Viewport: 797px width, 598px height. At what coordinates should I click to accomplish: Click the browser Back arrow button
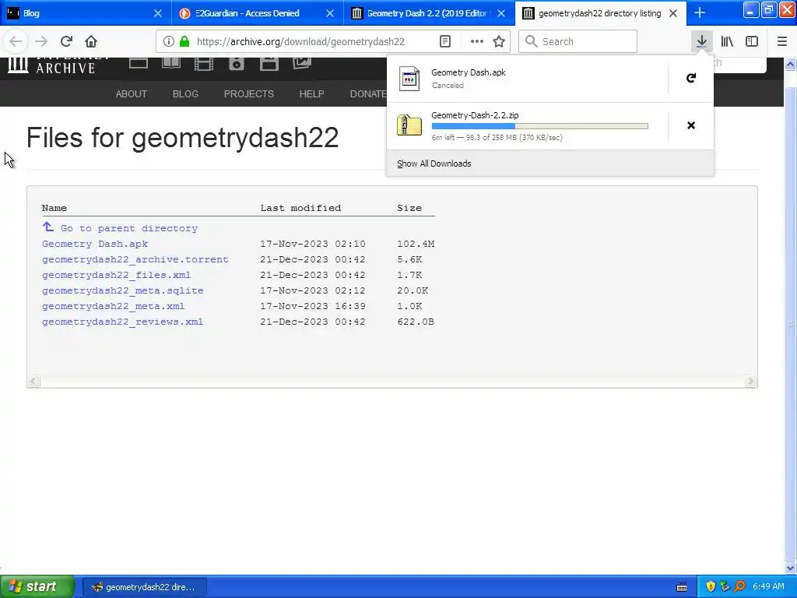click(16, 41)
